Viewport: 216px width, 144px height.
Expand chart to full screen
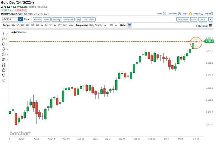click(211, 19)
